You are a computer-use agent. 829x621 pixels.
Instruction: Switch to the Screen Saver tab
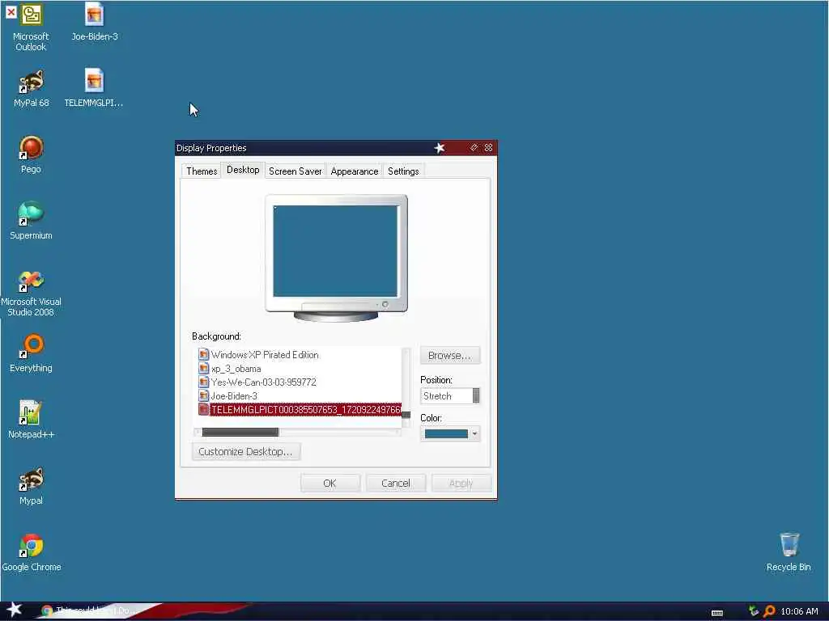(x=295, y=171)
